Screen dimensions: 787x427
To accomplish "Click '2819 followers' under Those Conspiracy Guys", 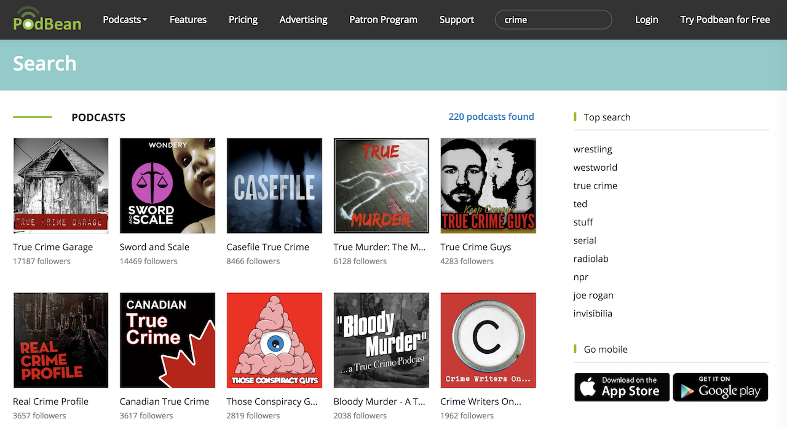I will click(x=253, y=416).
